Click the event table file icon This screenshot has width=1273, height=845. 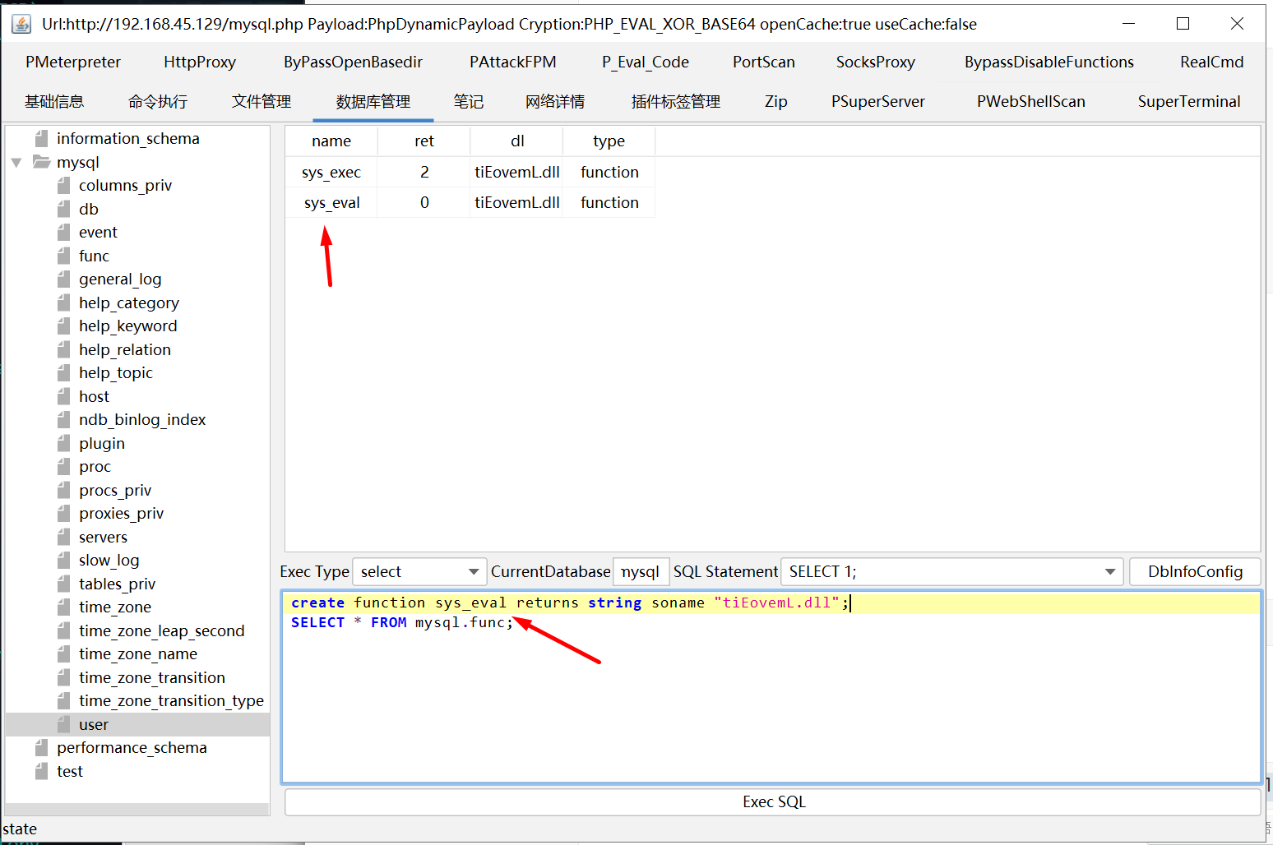(64, 232)
